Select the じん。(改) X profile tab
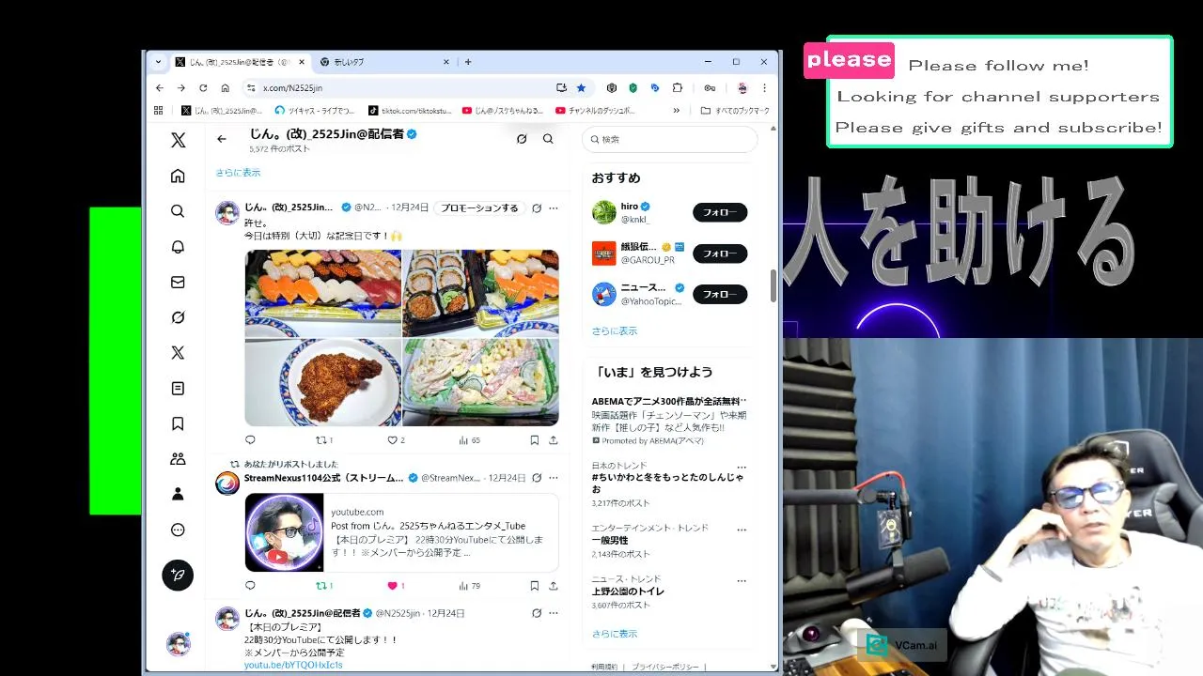Screen dimensions: 1203x676 [241, 62]
